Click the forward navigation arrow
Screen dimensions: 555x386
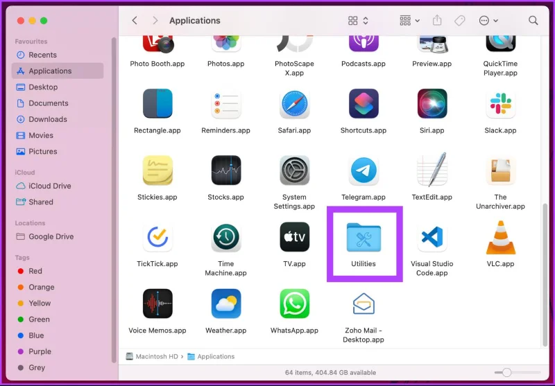[x=155, y=21]
